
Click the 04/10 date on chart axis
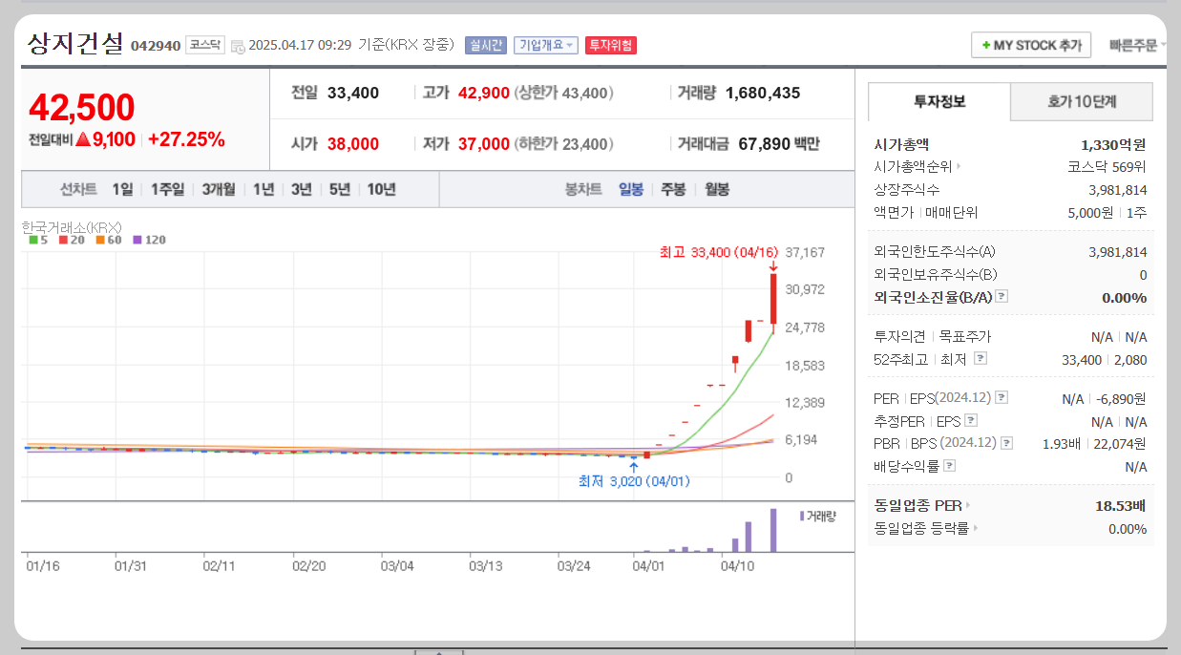coord(736,565)
